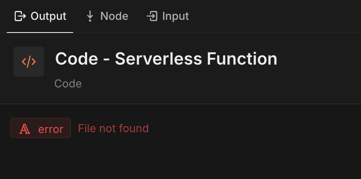Viewport: 361px width, 179px height.
Task: Click the "File not found" message
Action: point(113,128)
